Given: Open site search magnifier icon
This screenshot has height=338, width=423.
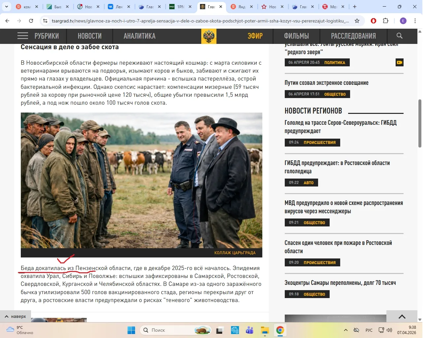Looking at the screenshot, I should [399, 36].
